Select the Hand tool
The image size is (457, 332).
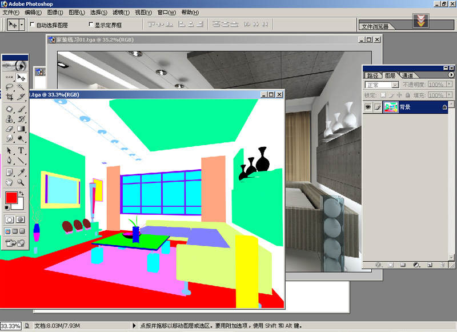pyautogui.click(x=9, y=182)
